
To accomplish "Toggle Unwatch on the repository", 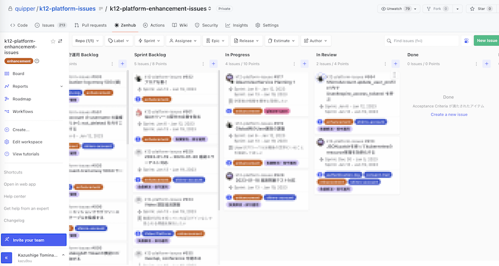I will pos(399,9).
